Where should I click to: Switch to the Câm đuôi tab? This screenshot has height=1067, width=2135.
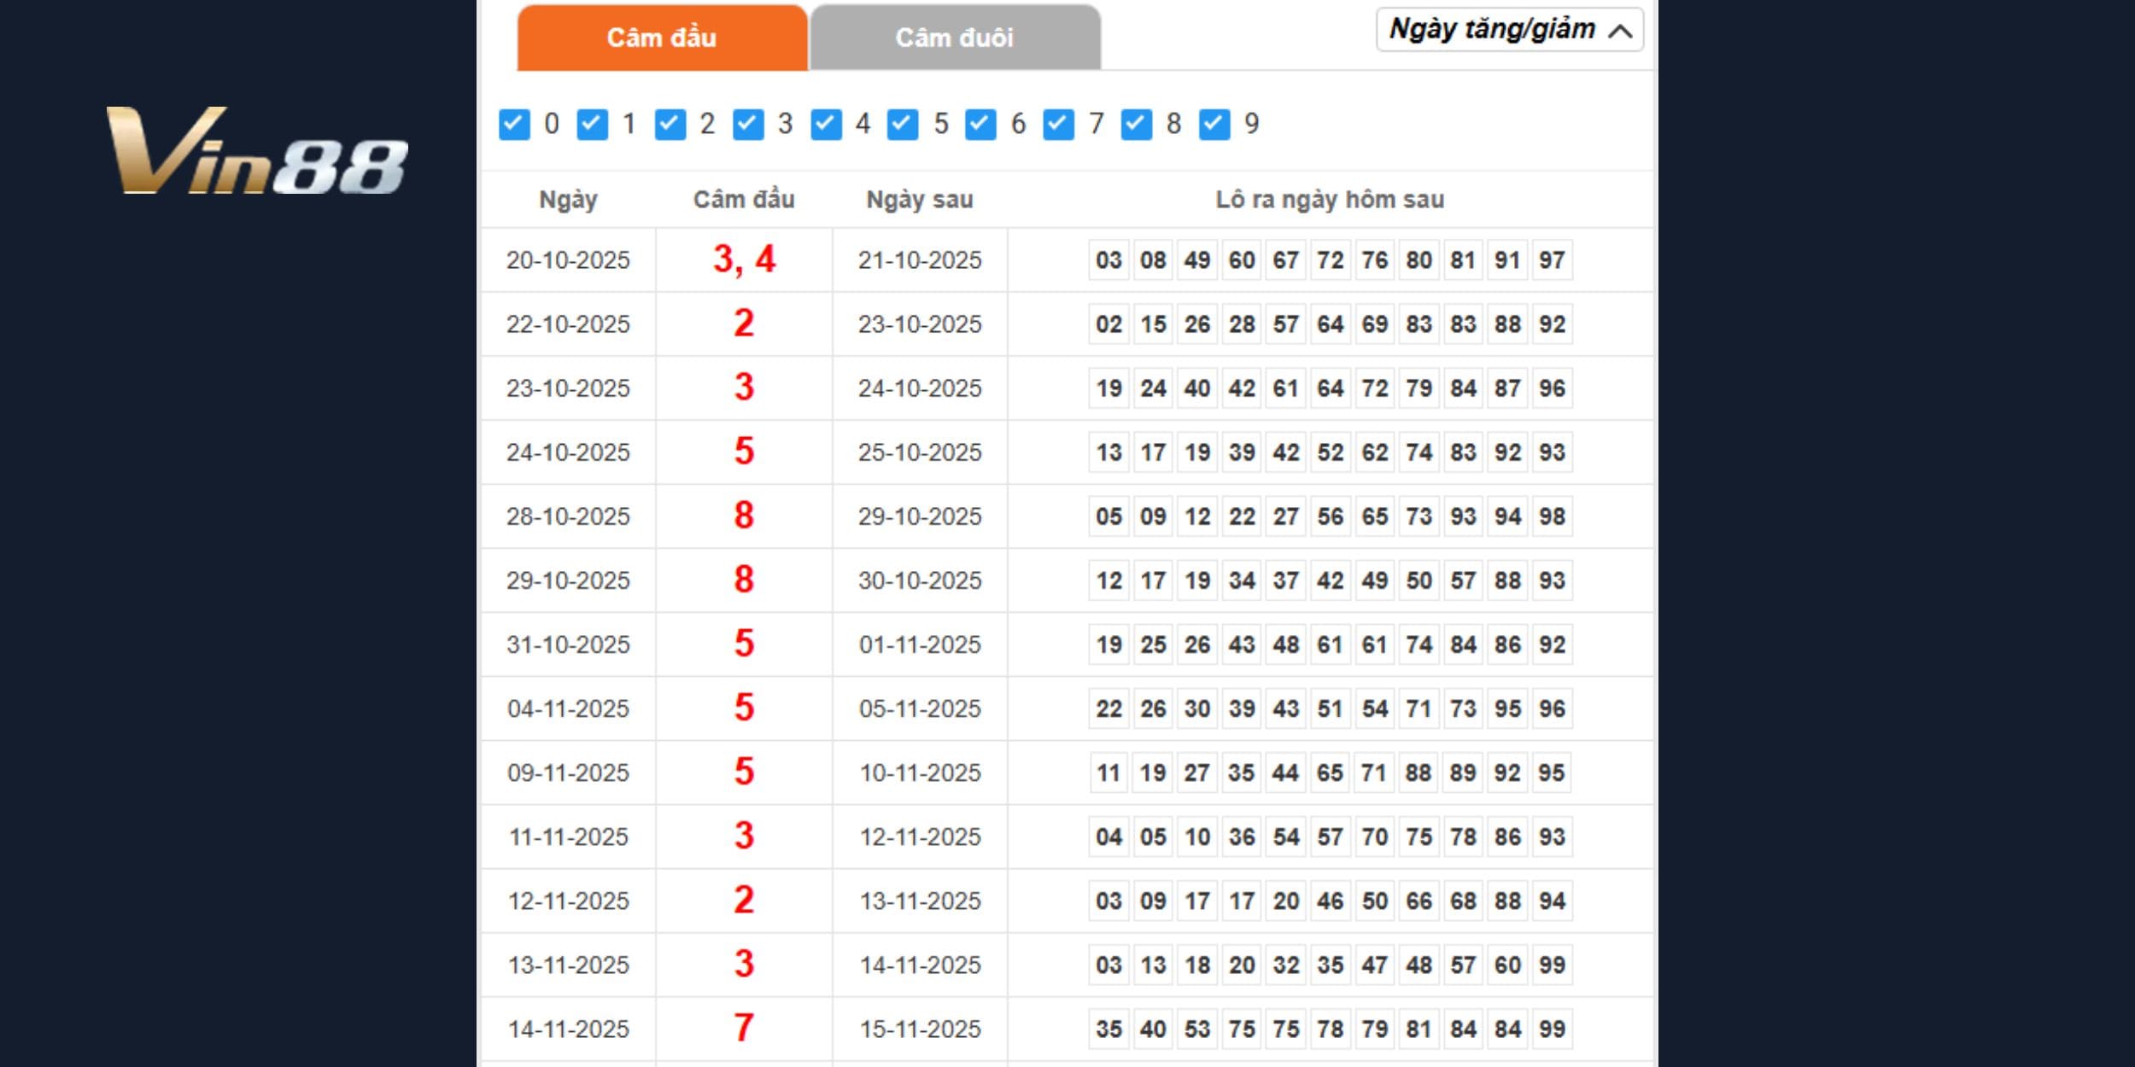[954, 38]
